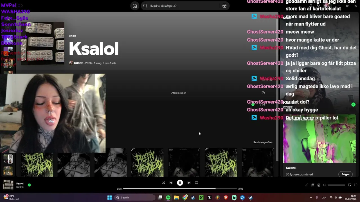This screenshot has width=360, height=202.
Task: Open the mini player
Action: coord(350,185)
